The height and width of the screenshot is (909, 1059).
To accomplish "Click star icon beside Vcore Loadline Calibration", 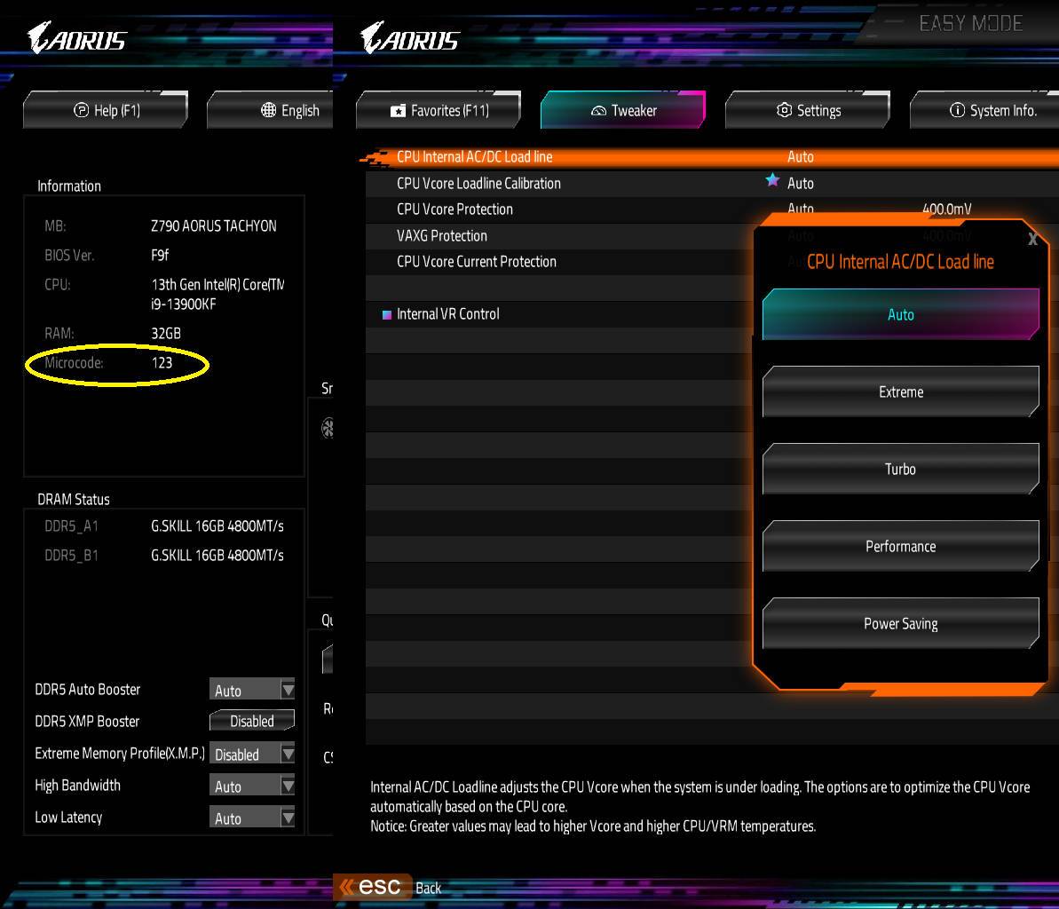I will [x=772, y=180].
